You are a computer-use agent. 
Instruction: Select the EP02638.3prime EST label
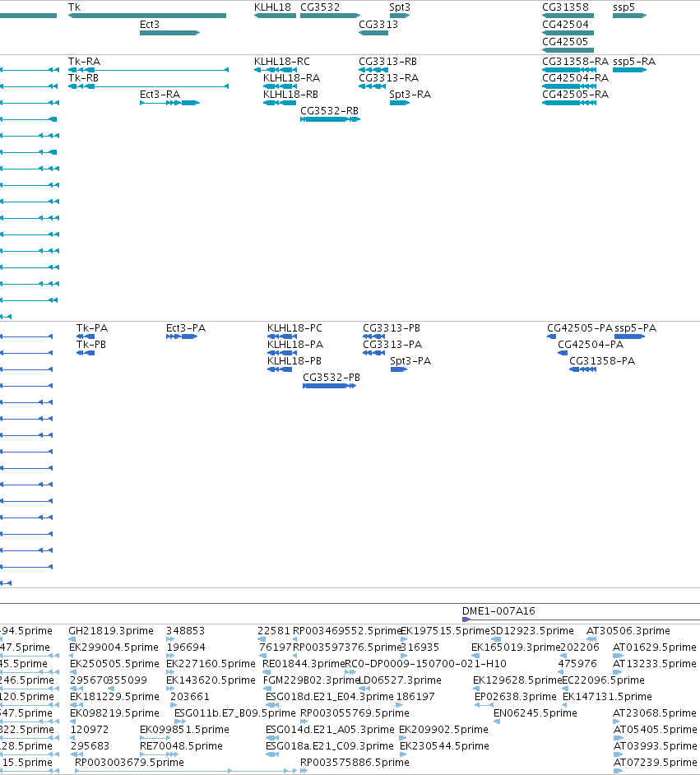pyautogui.click(x=515, y=697)
